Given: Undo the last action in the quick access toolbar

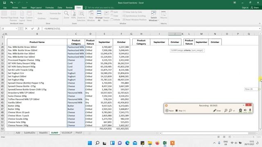Looking at the screenshot, I should point(11,2).
